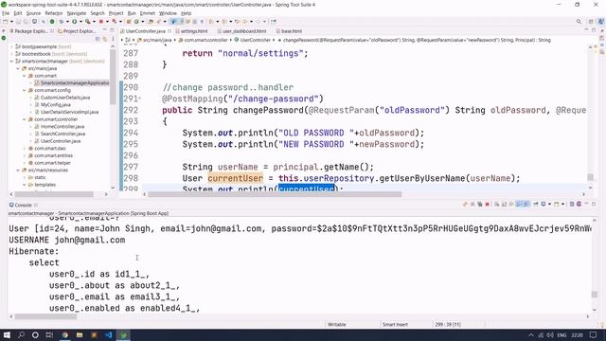Collapse the src/main/resources folder
Viewport: 606px width, 341px height.
18,170
